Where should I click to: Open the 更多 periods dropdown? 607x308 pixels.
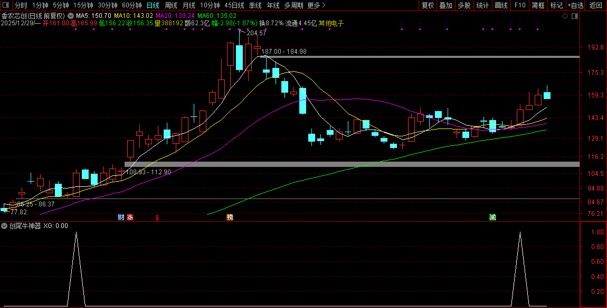316,5
